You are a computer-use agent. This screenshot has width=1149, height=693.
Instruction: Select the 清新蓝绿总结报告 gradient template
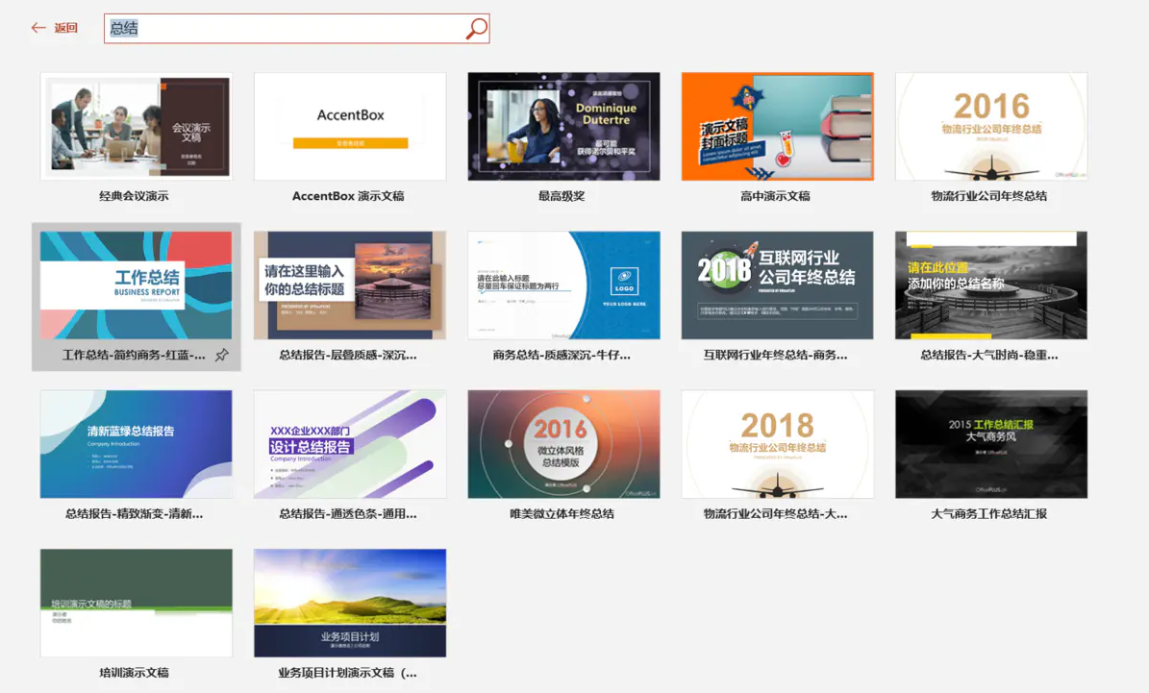point(137,444)
